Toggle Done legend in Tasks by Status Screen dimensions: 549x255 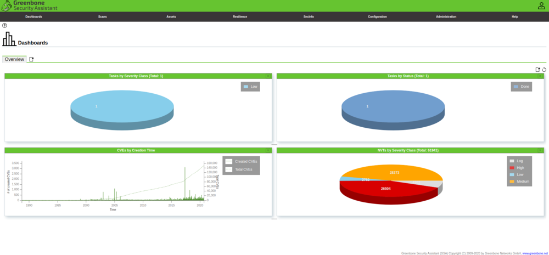(x=522, y=87)
